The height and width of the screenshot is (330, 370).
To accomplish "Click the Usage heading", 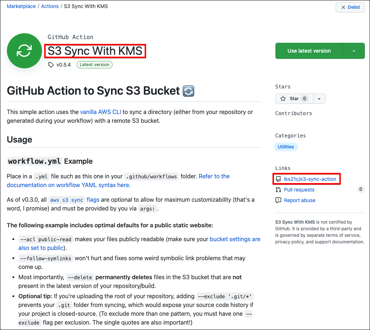I will (19, 140).
